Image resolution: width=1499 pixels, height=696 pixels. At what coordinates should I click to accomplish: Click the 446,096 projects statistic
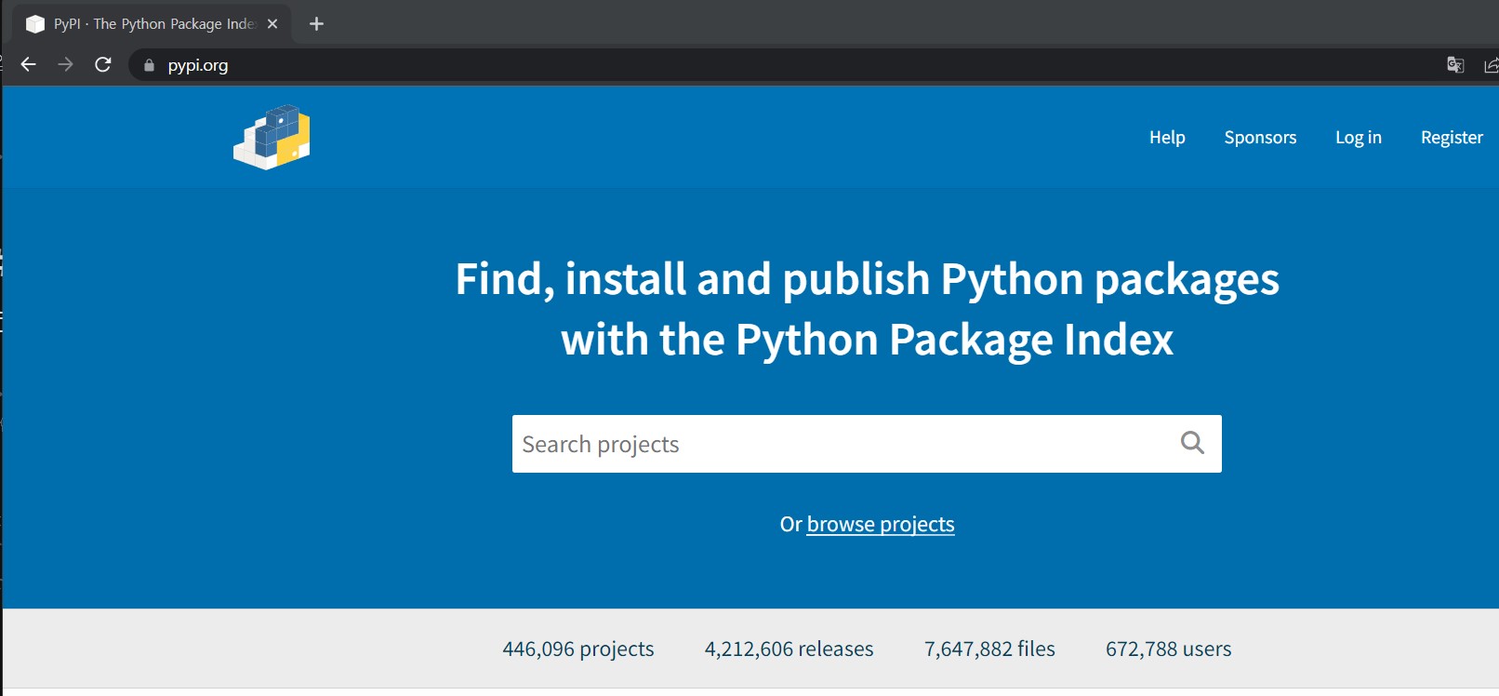pos(578,649)
